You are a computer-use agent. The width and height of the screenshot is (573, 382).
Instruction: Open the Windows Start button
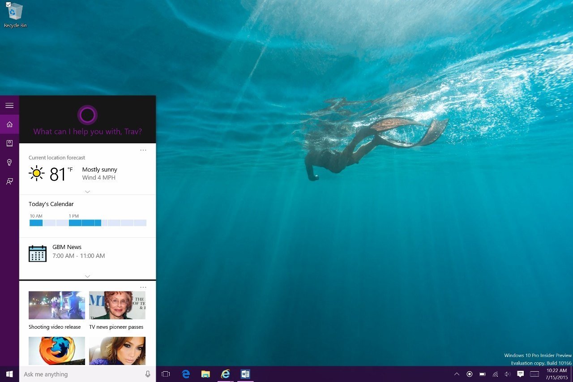tap(9, 374)
